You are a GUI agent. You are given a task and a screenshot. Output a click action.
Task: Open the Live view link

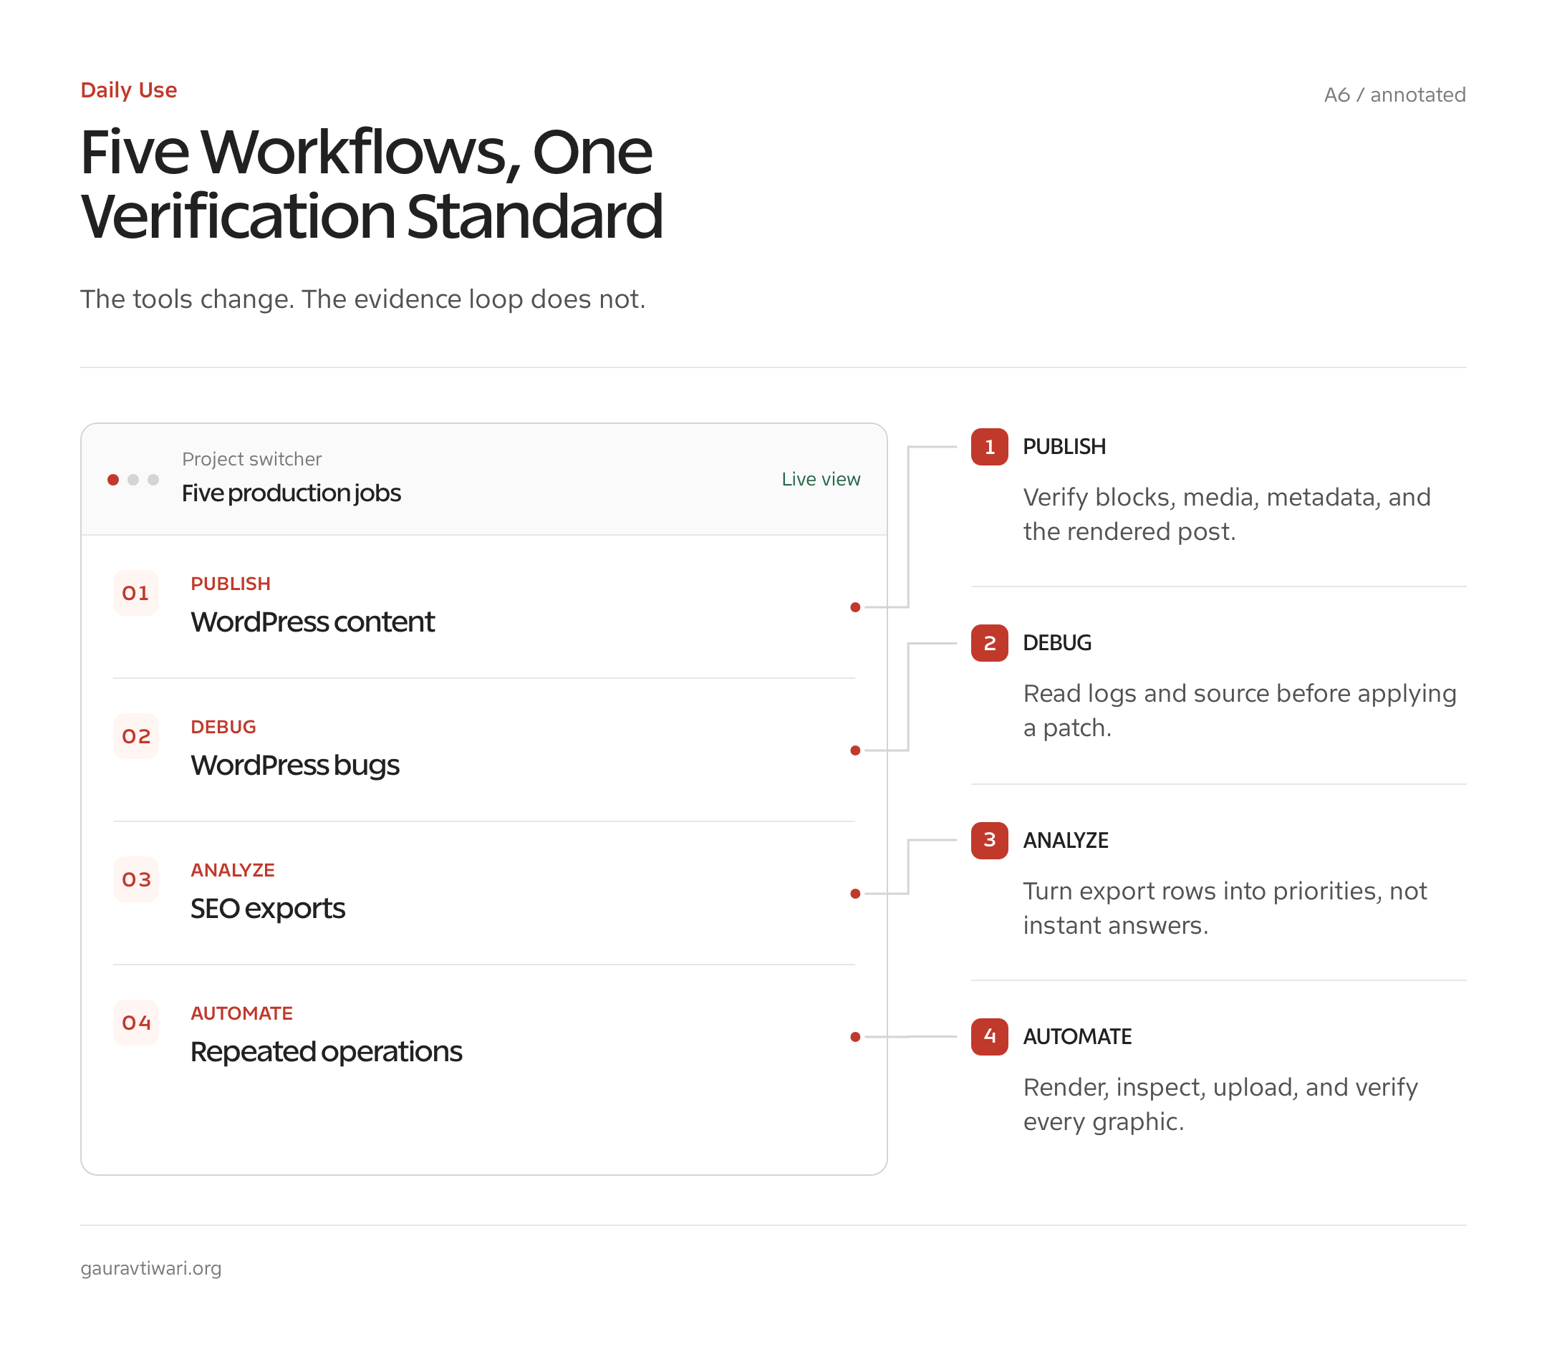pos(820,479)
